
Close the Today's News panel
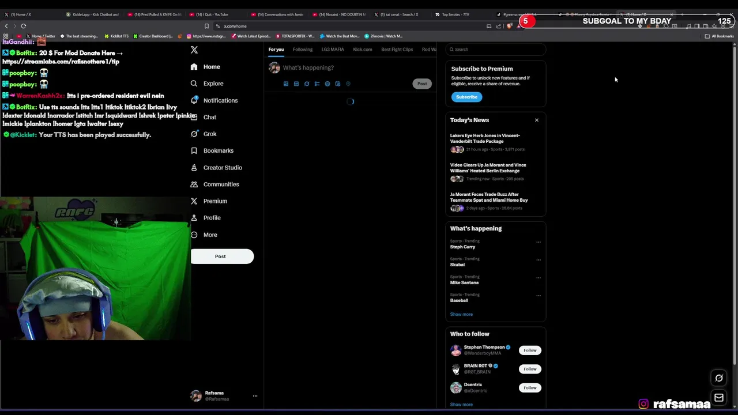tap(537, 120)
